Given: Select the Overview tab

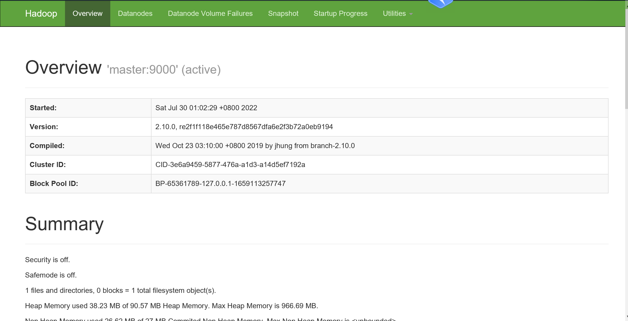Looking at the screenshot, I should coord(88,14).
